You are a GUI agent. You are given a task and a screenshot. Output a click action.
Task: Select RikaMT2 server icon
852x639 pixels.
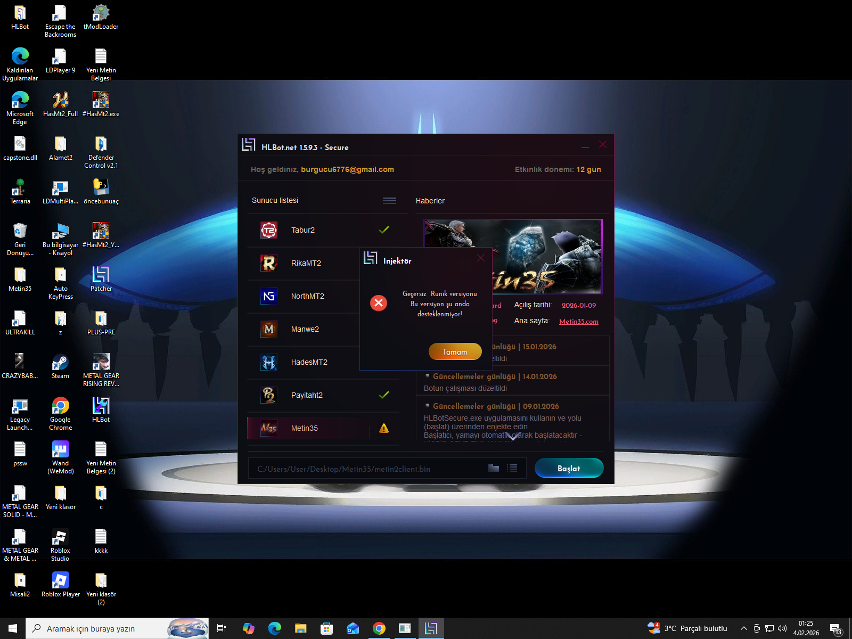pyautogui.click(x=269, y=263)
